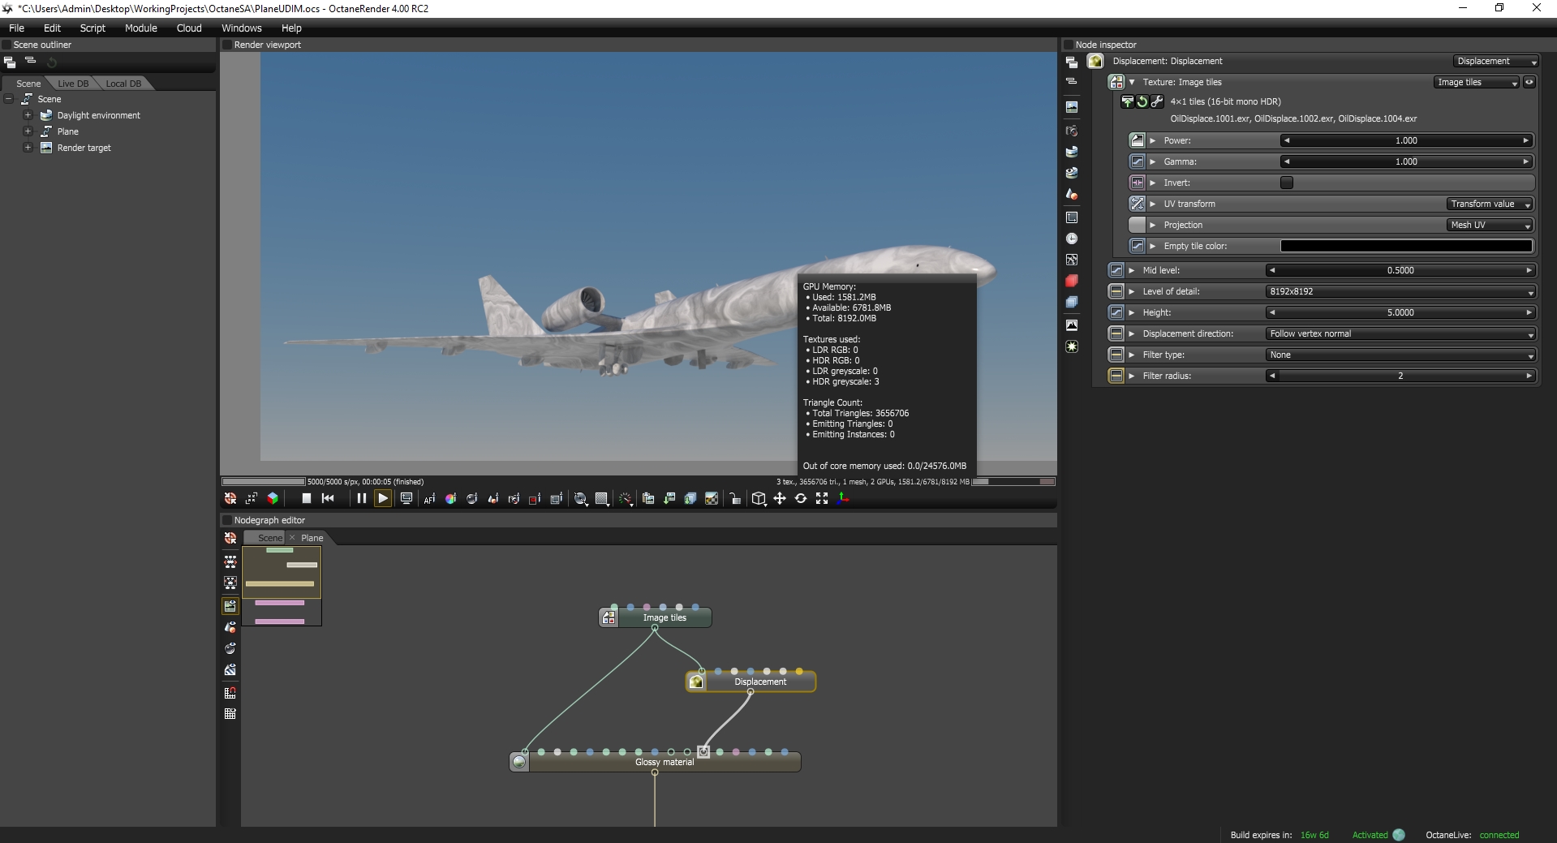
Task: Collapse the Texture: Image tiles section
Action: click(x=1132, y=82)
